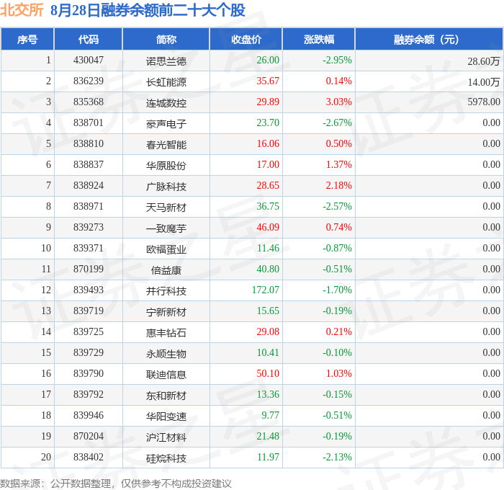This screenshot has height=490, width=504.
Task: Select stock name 联迪信息
Action: tap(166, 375)
